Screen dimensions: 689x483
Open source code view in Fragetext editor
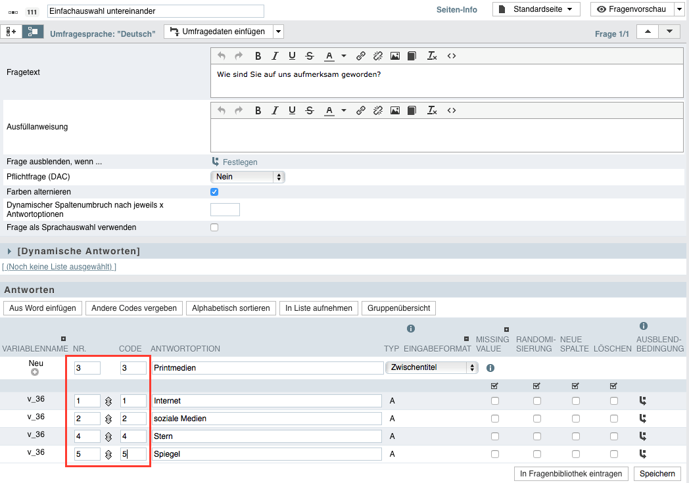(x=452, y=56)
